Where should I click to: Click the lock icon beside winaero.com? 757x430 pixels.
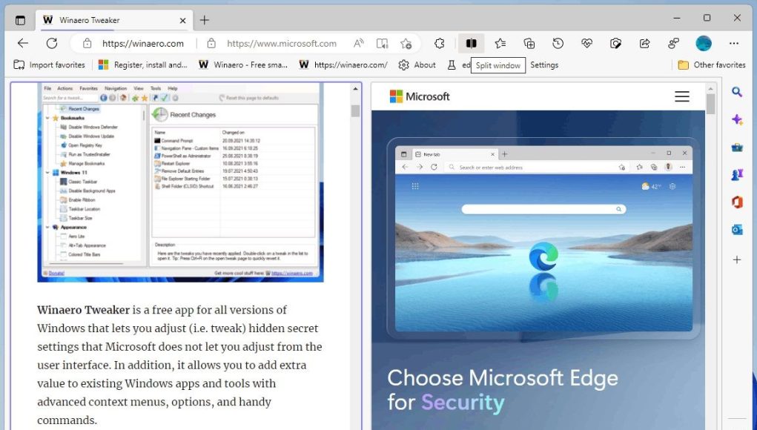[87, 44]
